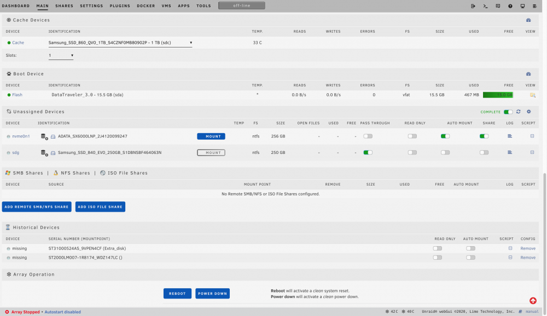The width and height of the screenshot is (547, 316).
Task: Open the manual link in footer
Action: tap(532, 312)
